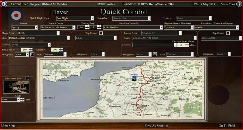Viewport: 243px width, 130px height.
Task: Increase the Distance From Player miles
Action: (x=187, y=44)
